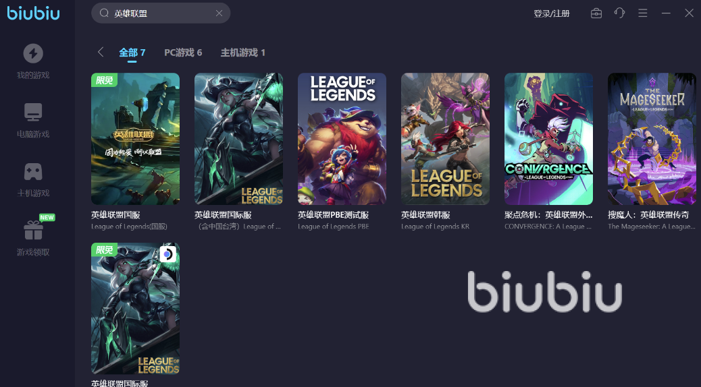Open 电脑游戏 monitor sidebar icon
Image resolution: width=701 pixels, height=387 pixels.
coord(33,112)
